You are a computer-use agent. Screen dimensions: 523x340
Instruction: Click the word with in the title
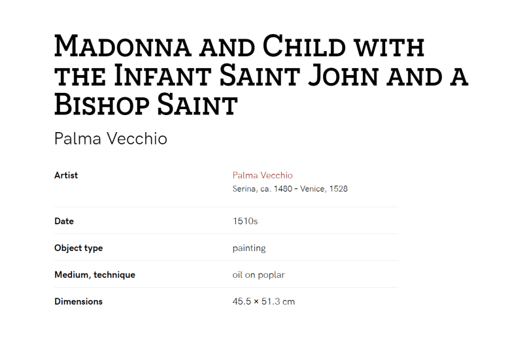(389, 47)
